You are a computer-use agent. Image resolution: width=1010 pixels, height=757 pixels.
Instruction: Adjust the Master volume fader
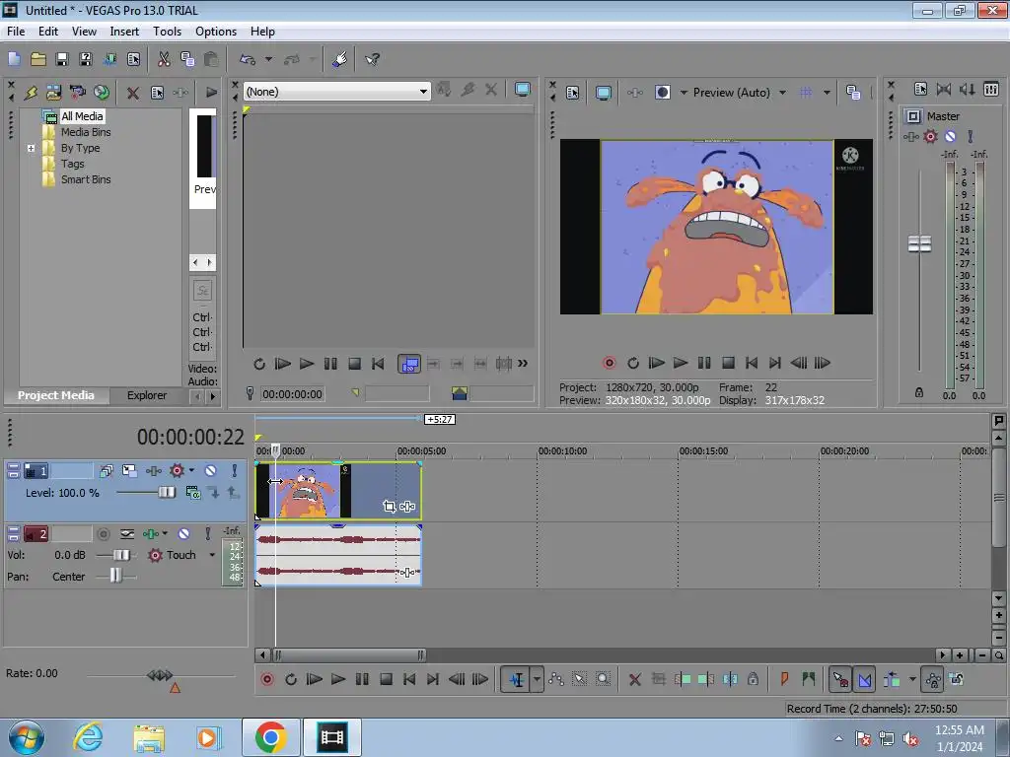pyautogui.click(x=919, y=244)
